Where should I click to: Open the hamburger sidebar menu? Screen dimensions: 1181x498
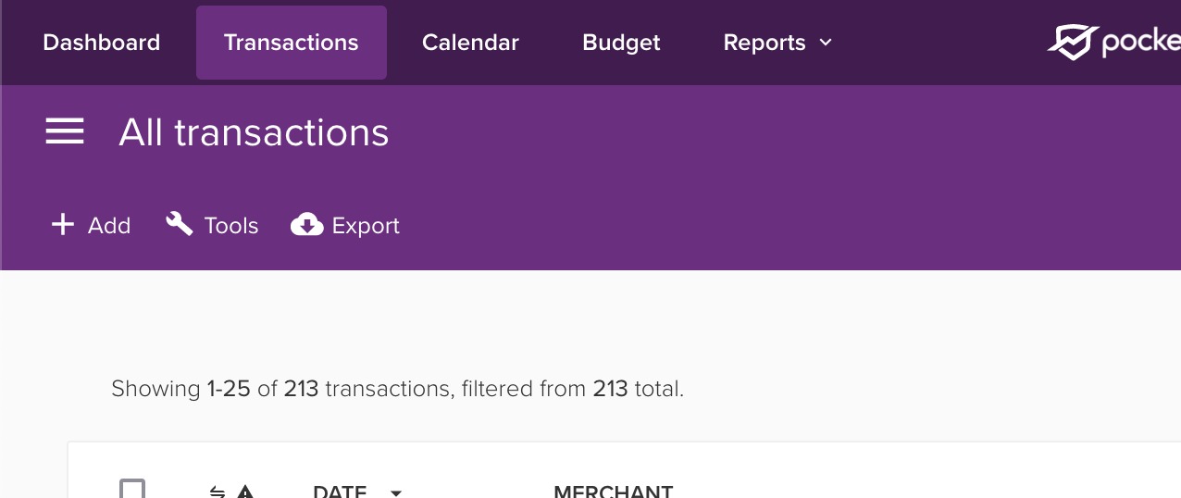tap(65, 132)
